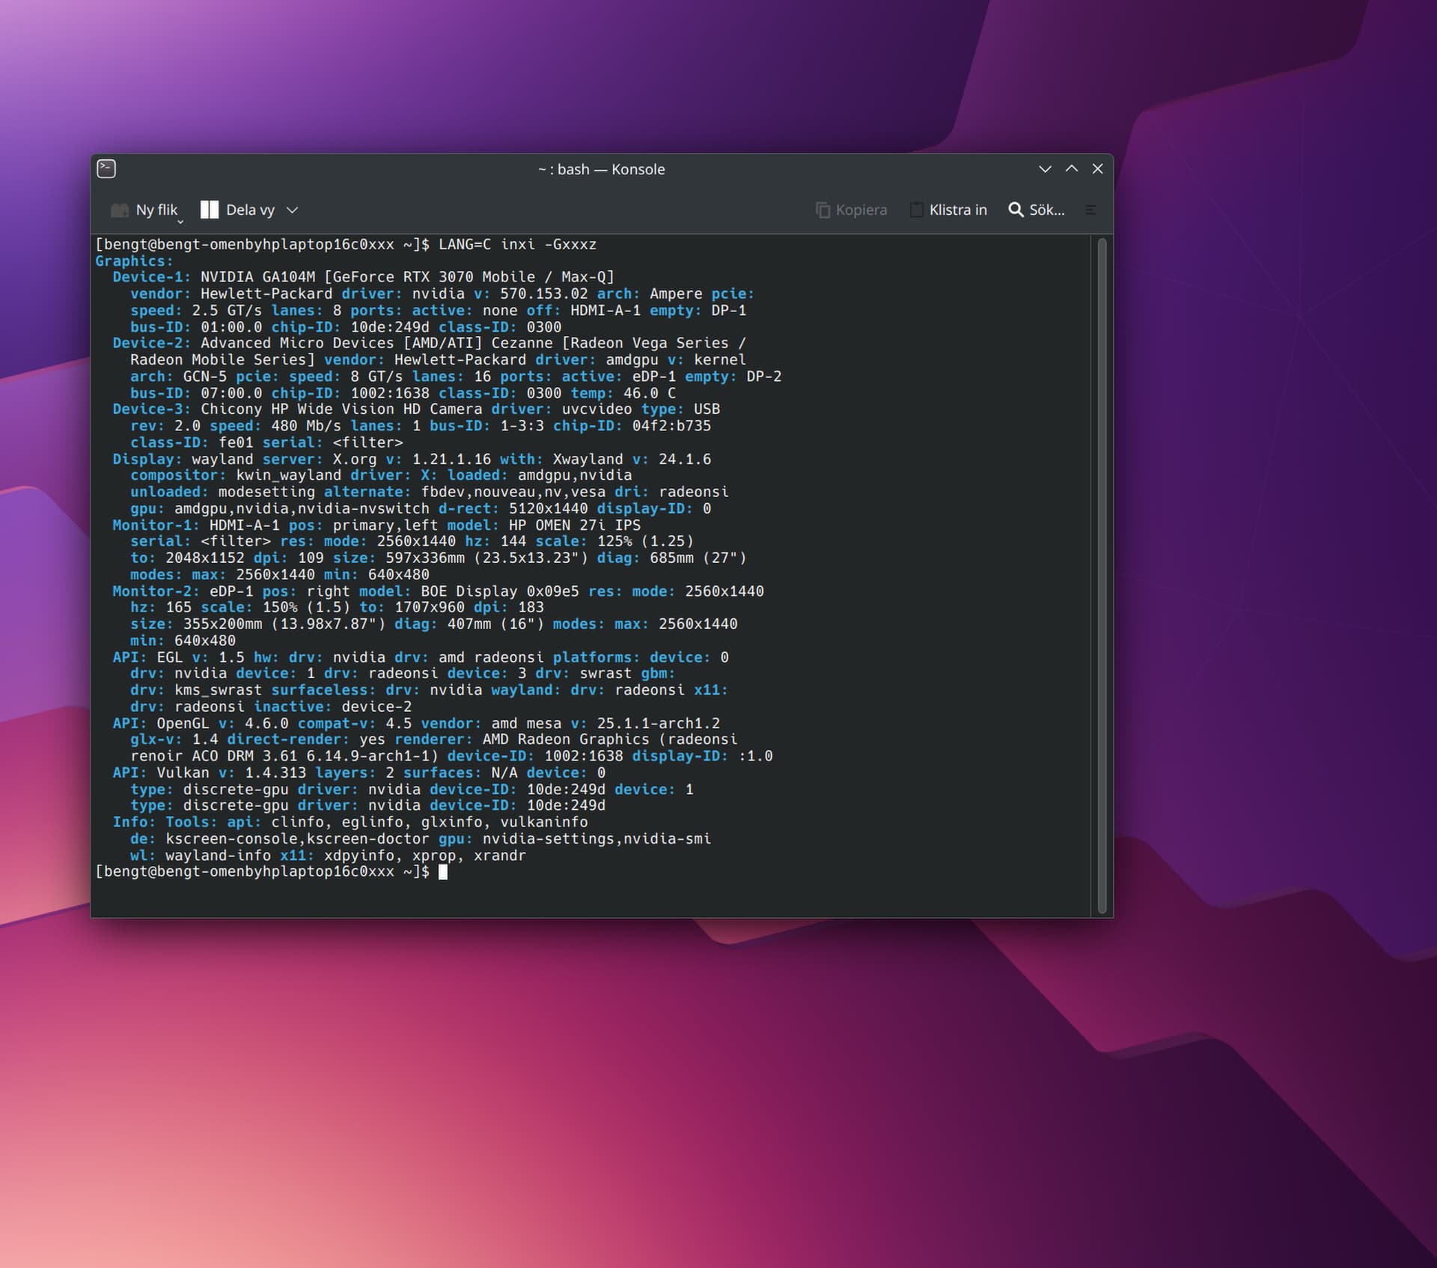Click 'uvcvideo' driver text
1437x1268 pixels.
(x=597, y=409)
